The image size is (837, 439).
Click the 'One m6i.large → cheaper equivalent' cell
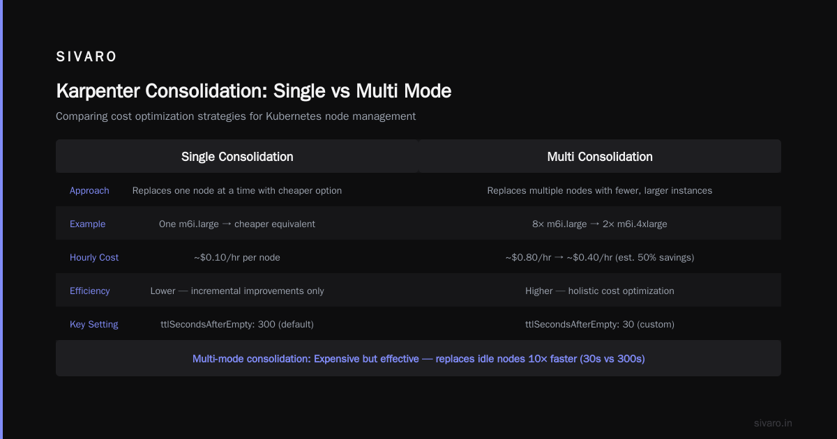[x=237, y=224]
